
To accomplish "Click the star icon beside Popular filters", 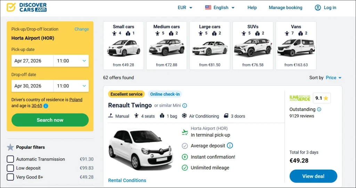I will pyautogui.click(x=10, y=147).
